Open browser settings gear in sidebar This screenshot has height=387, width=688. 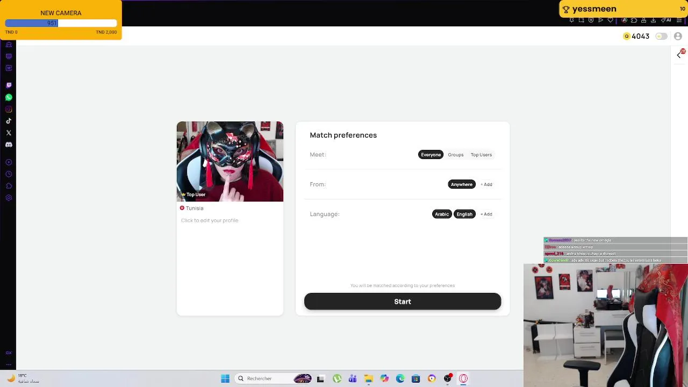[x=9, y=198]
